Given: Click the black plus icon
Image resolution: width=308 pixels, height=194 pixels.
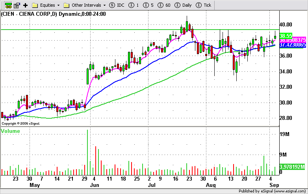Looking at the screenshot, I should click(25, 5).
